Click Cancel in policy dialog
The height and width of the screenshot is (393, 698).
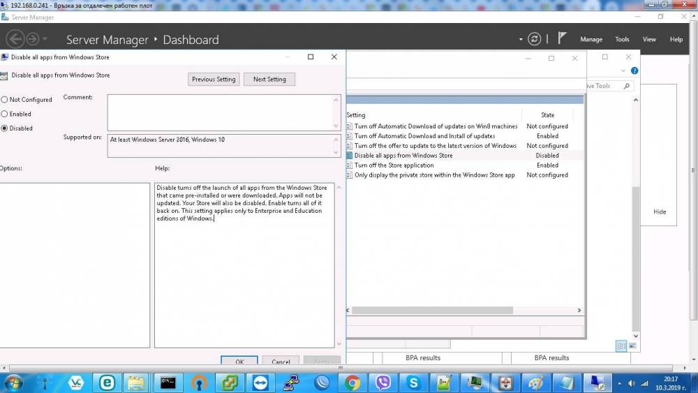[x=281, y=361]
